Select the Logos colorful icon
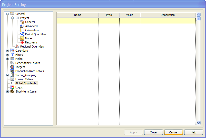 pyautogui.click(x=12, y=87)
